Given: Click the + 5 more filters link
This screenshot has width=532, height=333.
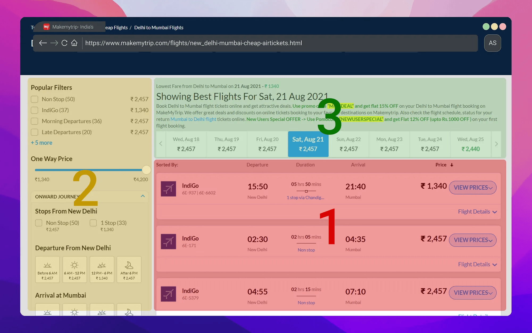Looking at the screenshot, I should (42, 143).
